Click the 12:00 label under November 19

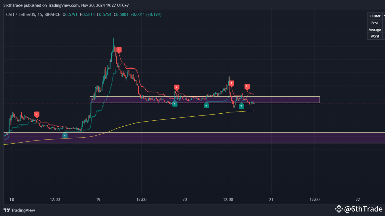(x=141, y=199)
